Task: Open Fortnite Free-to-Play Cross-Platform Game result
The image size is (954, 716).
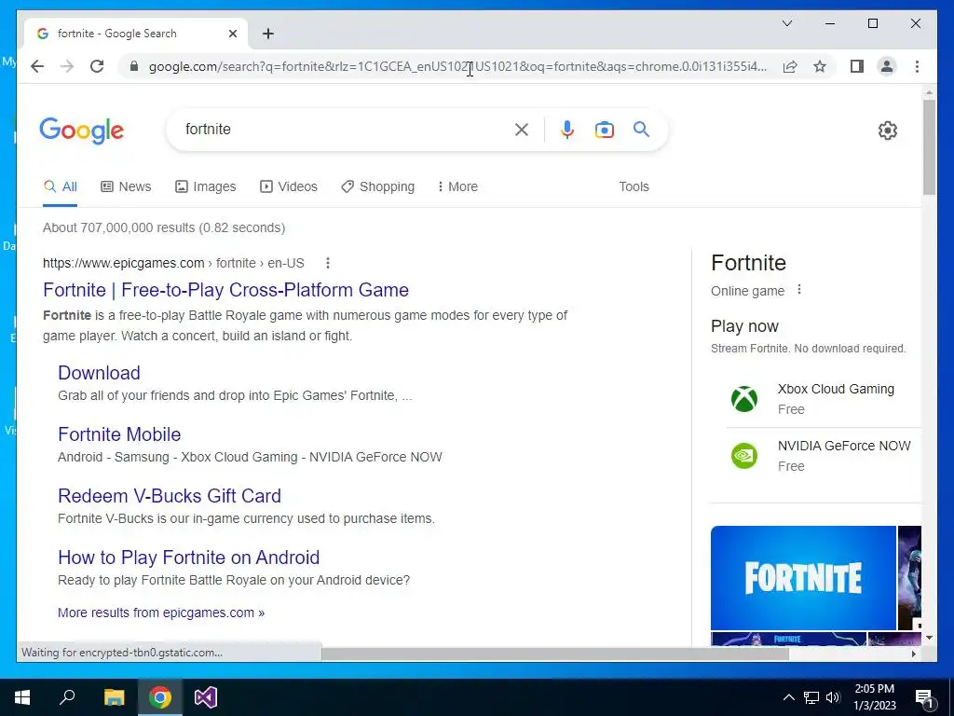Action: pos(225,290)
